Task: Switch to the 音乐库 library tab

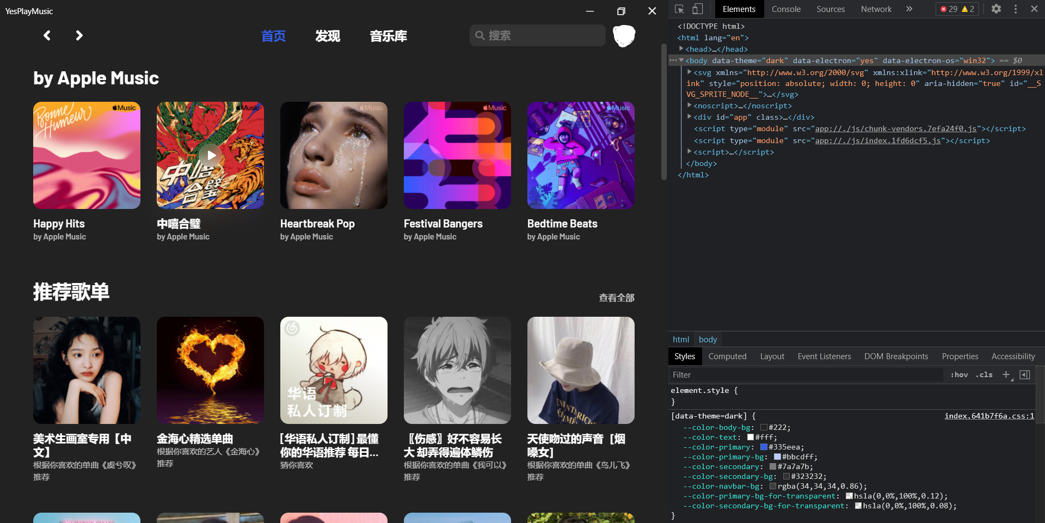Action: point(389,36)
